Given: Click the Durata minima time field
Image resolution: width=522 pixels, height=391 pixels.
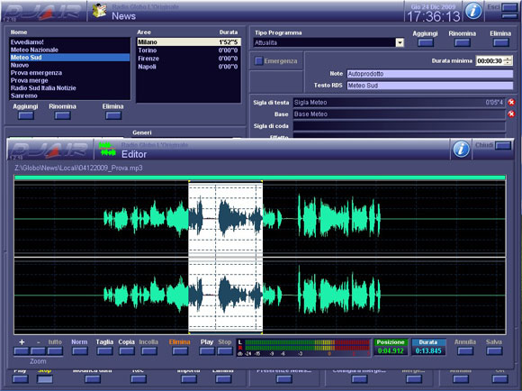Looking at the screenshot, I should [490, 60].
